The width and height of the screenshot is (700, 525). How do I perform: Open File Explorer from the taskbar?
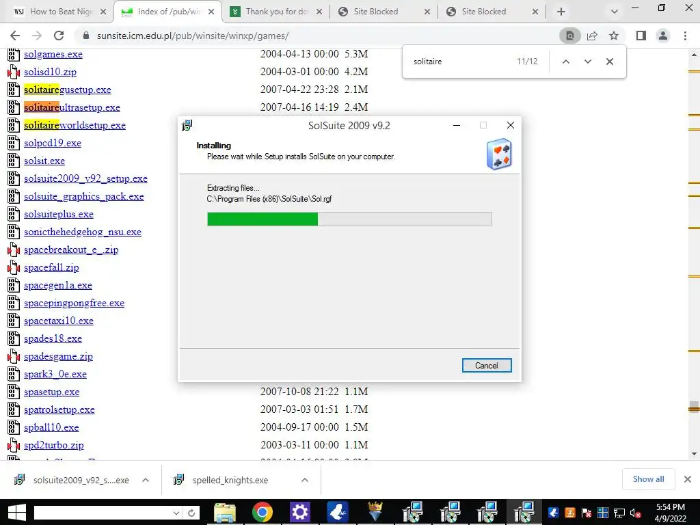pyautogui.click(x=224, y=513)
